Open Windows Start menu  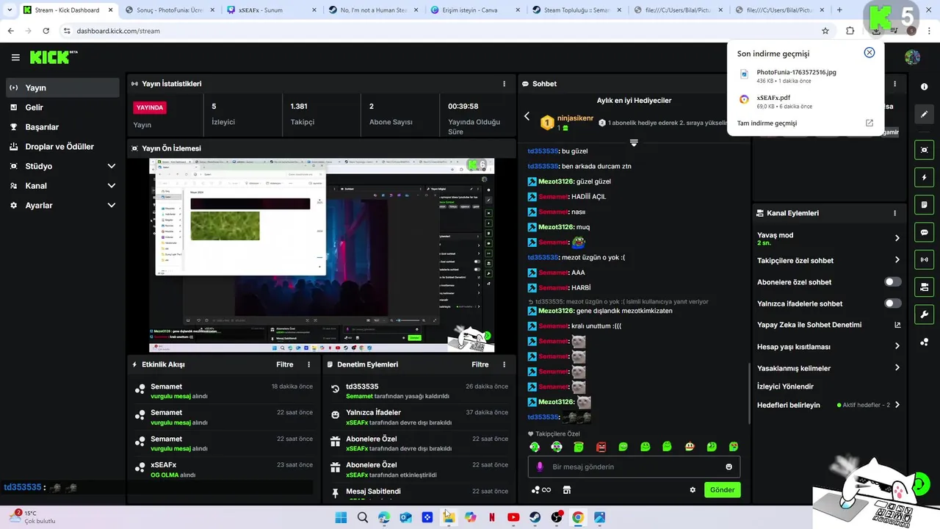(x=341, y=517)
